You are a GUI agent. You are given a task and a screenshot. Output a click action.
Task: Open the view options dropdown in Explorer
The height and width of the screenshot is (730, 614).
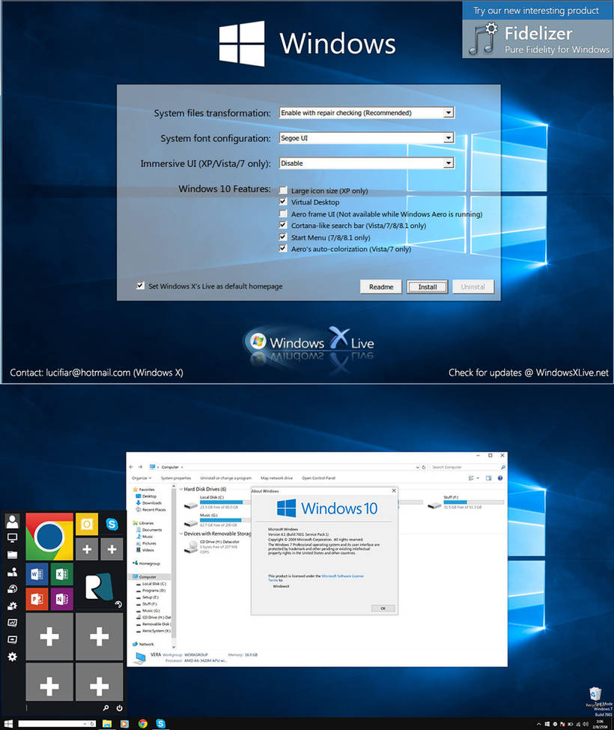tap(478, 478)
